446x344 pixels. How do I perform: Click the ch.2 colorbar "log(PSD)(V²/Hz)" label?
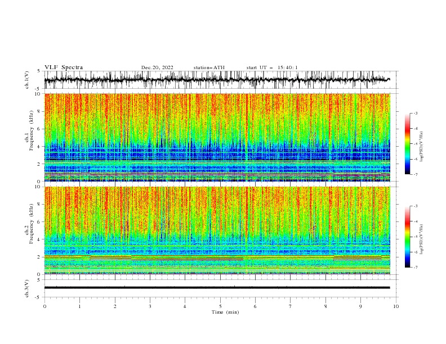click(421, 239)
